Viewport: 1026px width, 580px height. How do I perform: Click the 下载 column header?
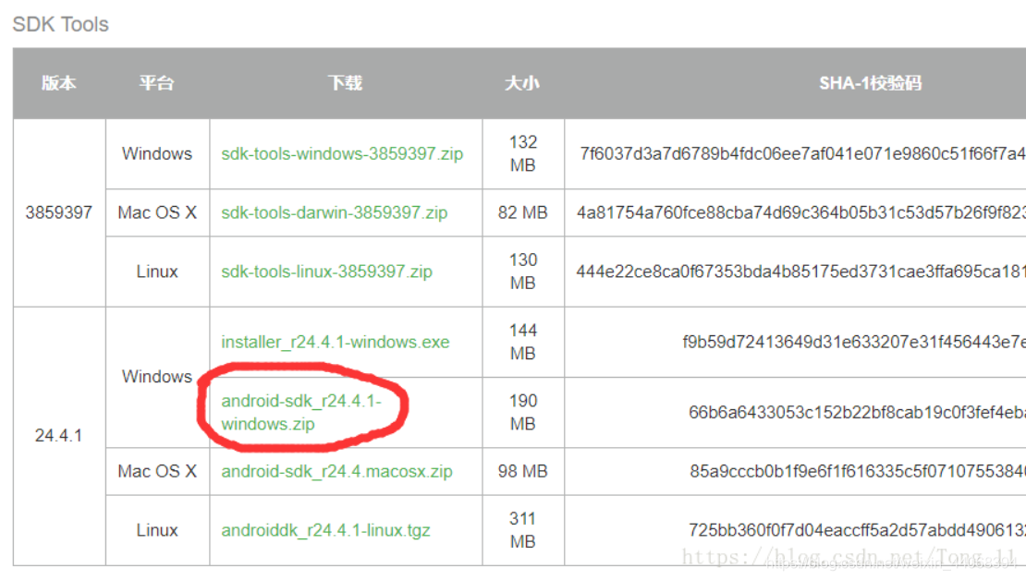pyautogui.click(x=346, y=83)
